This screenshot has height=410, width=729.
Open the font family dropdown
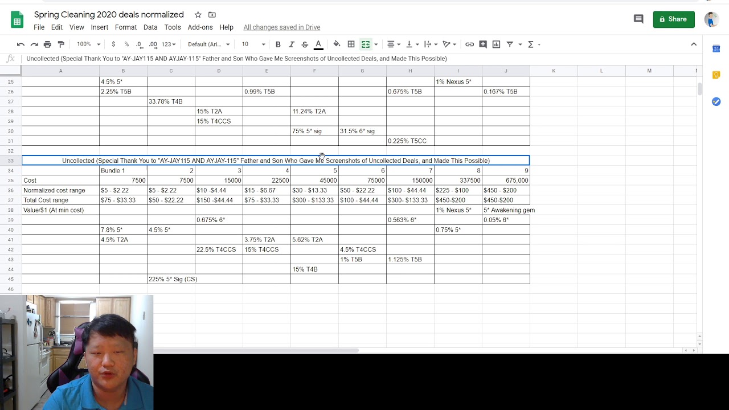(x=208, y=44)
